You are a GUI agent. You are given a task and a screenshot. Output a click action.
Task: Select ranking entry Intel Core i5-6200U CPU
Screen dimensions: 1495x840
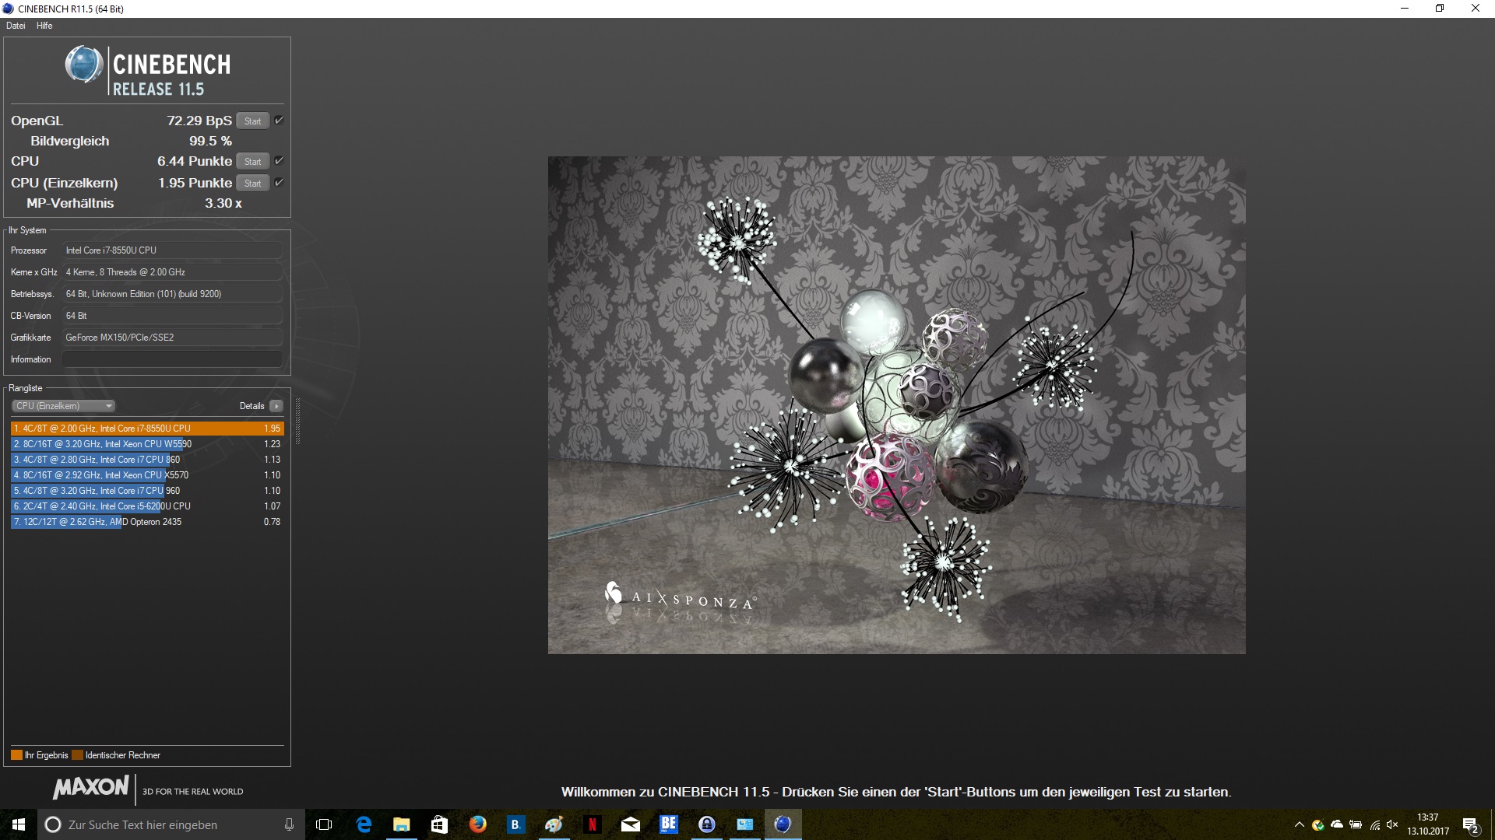[x=147, y=506]
